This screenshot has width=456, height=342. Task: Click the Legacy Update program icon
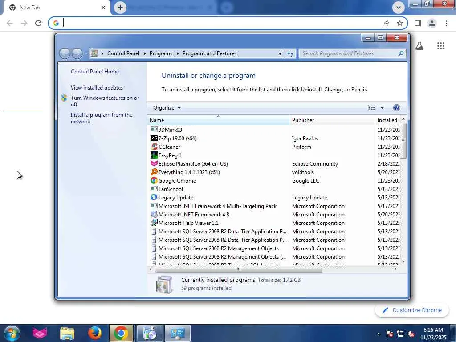(x=154, y=197)
